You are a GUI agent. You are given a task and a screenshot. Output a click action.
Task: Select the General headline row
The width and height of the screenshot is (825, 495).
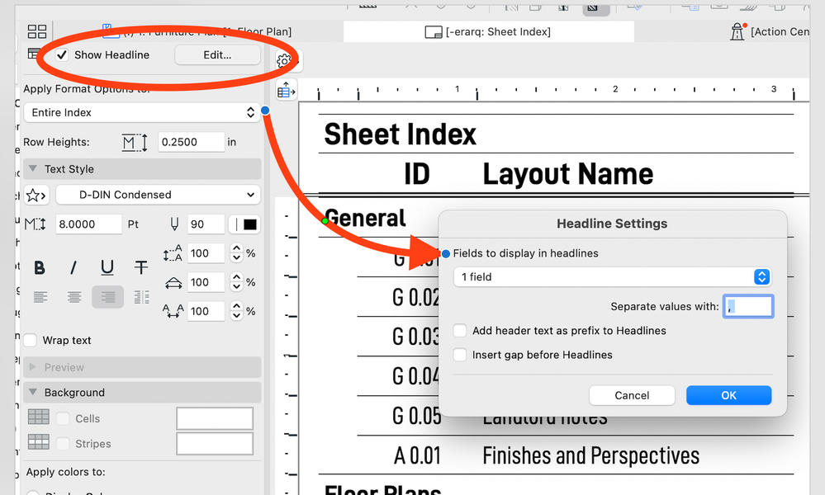coord(366,218)
